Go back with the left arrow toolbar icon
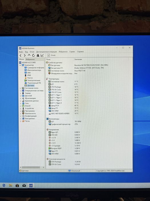The image size is (150, 201). tap(21, 55)
